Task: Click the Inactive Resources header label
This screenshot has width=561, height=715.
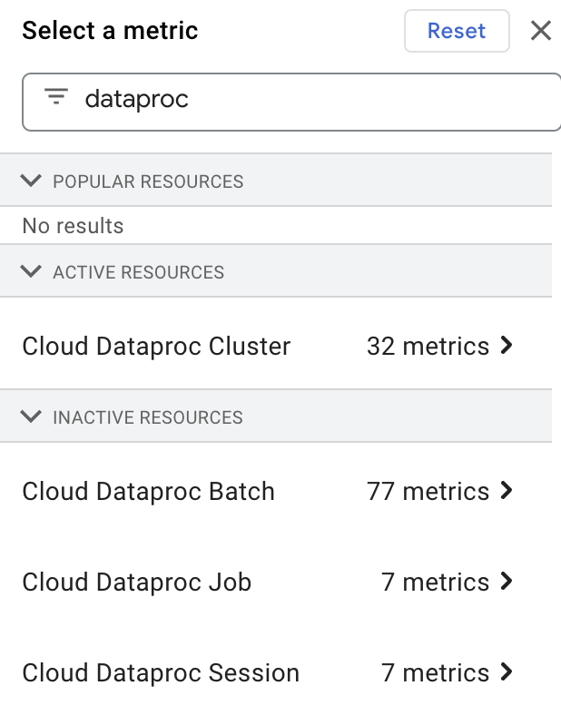Action: pyautogui.click(x=148, y=418)
